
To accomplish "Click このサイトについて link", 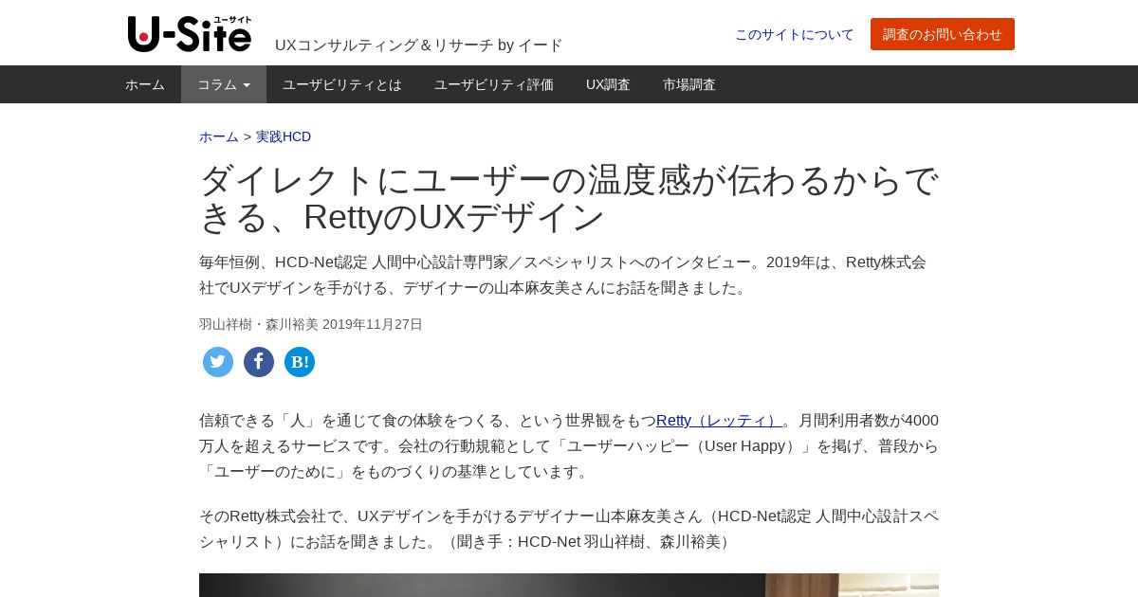I will (795, 34).
